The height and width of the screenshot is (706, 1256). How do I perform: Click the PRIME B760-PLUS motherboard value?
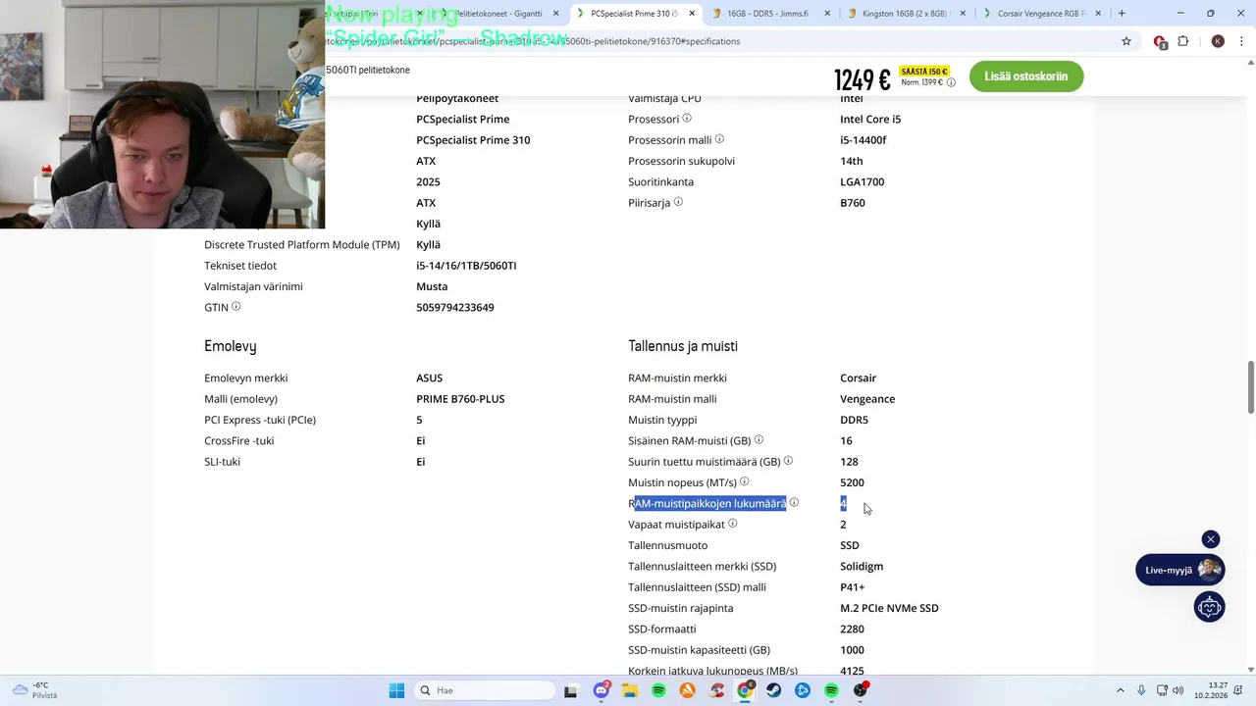(460, 398)
